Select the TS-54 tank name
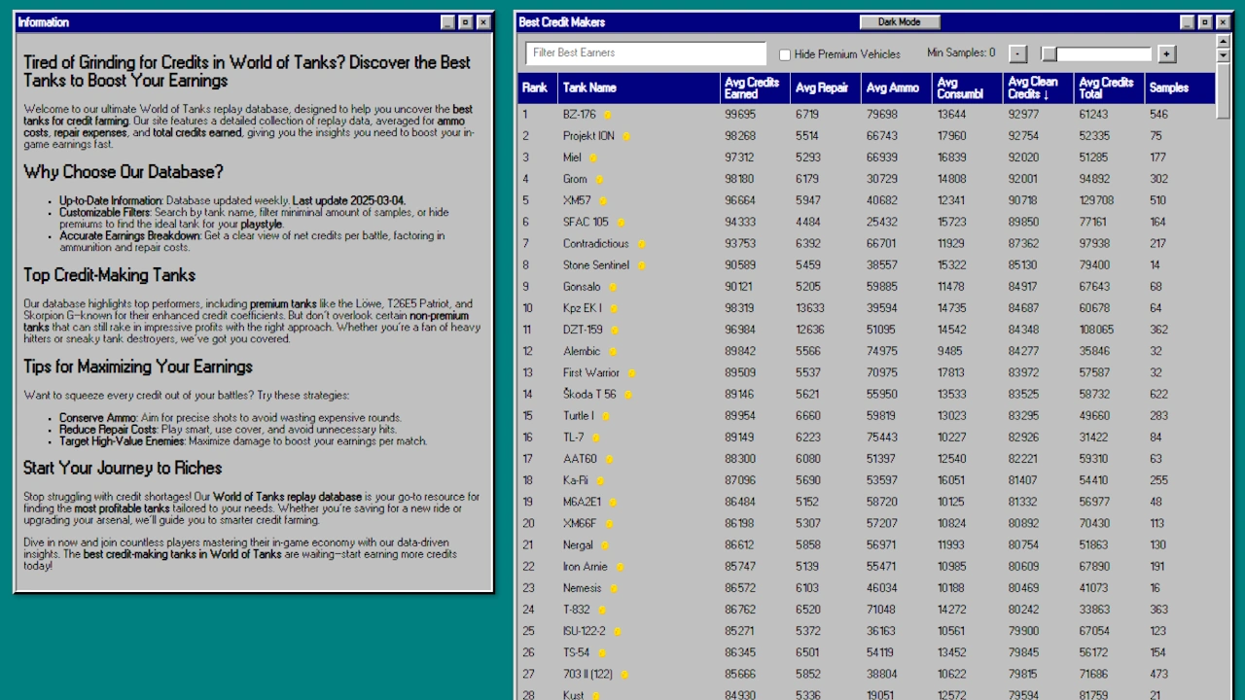 (576, 652)
